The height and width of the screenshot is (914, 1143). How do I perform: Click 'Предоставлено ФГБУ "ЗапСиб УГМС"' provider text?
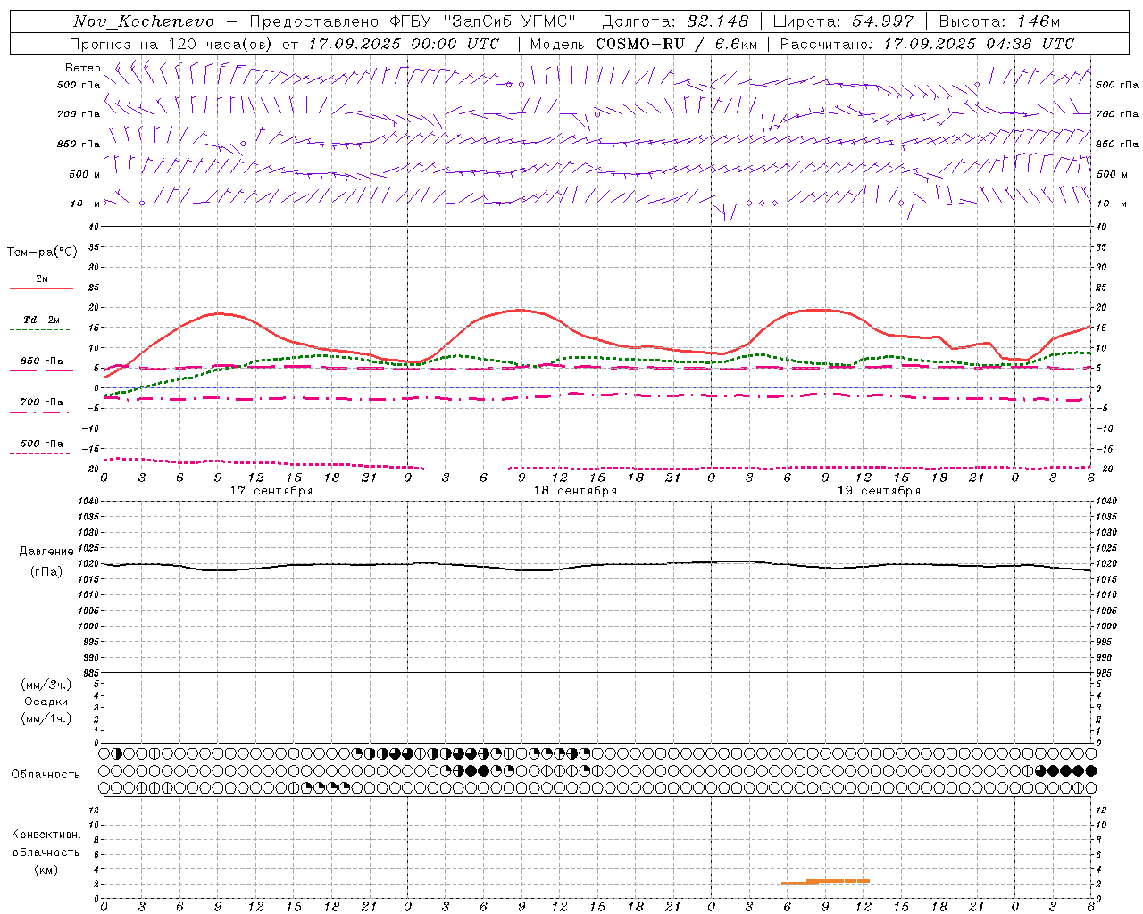pyautogui.click(x=413, y=21)
